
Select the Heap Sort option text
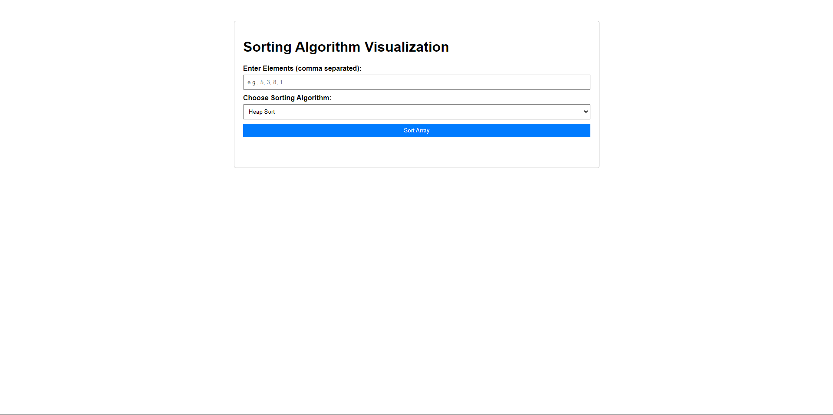[261, 112]
